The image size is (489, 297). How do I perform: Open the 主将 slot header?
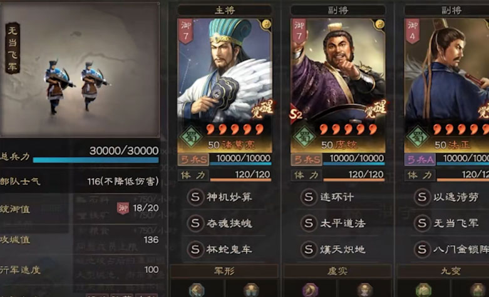(225, 10)
